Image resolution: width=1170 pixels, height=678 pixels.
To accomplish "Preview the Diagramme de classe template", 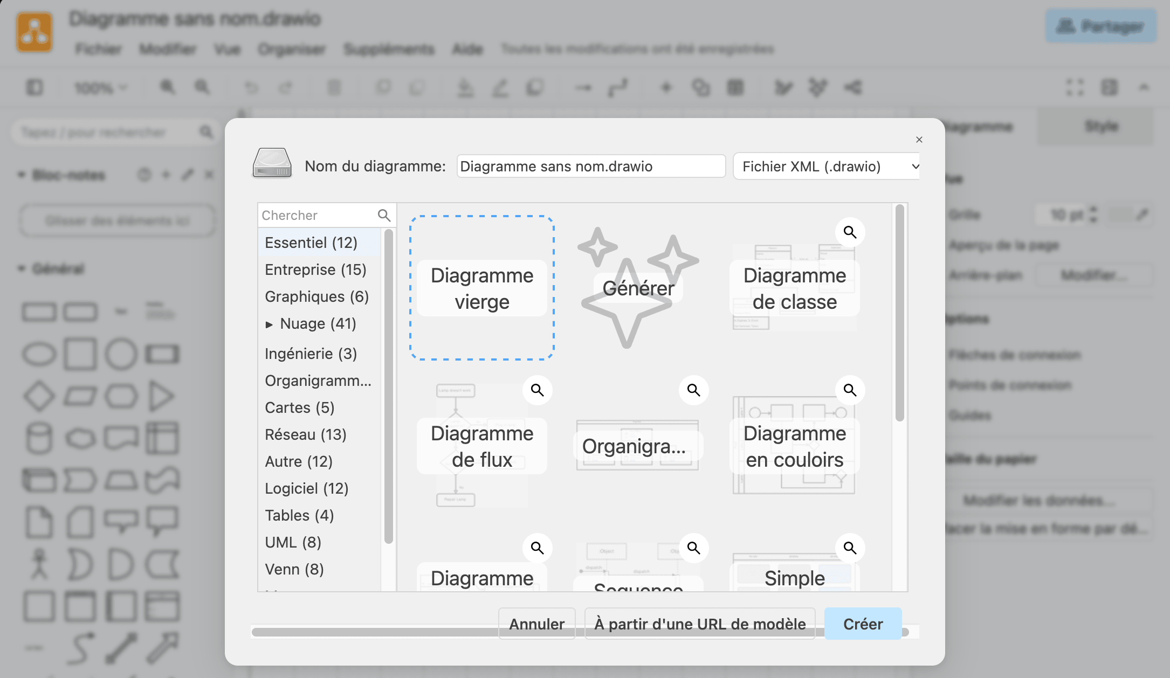I will (x=850, y=232).
